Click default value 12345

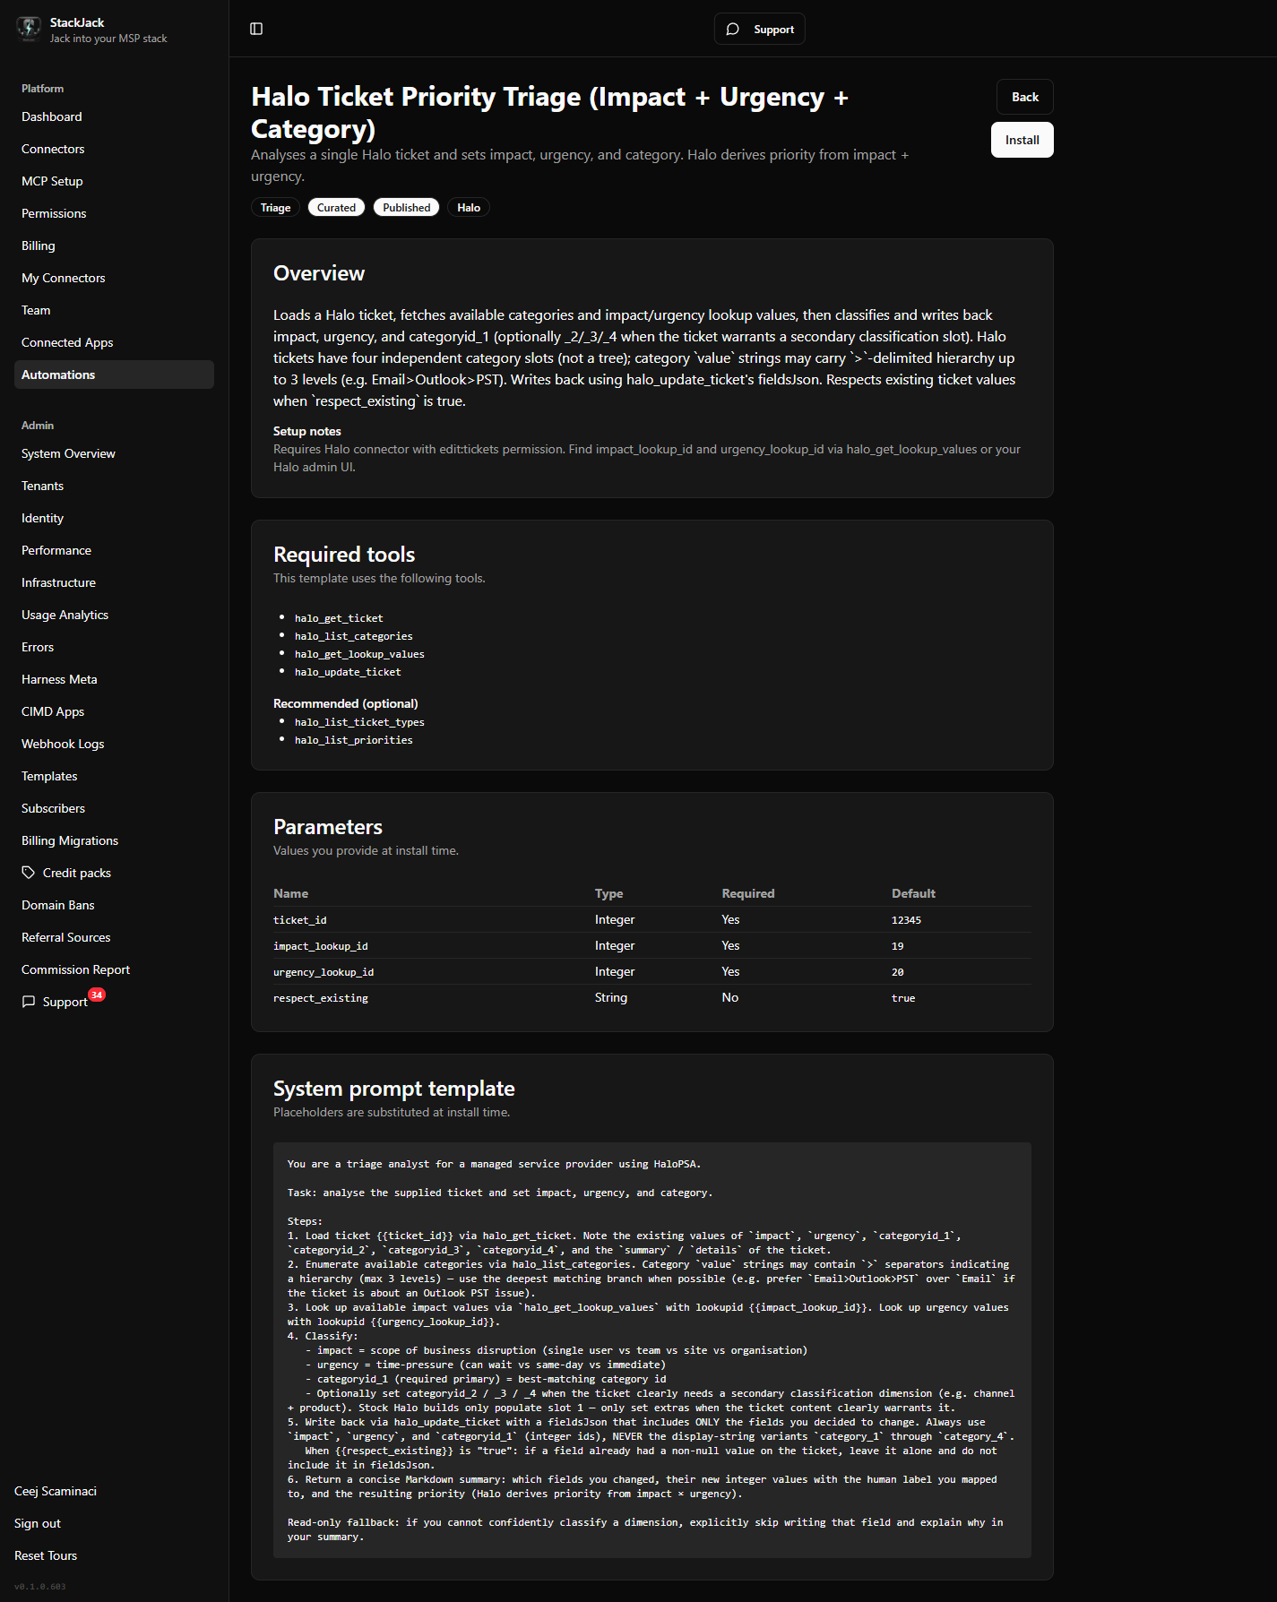click(906, 920)
